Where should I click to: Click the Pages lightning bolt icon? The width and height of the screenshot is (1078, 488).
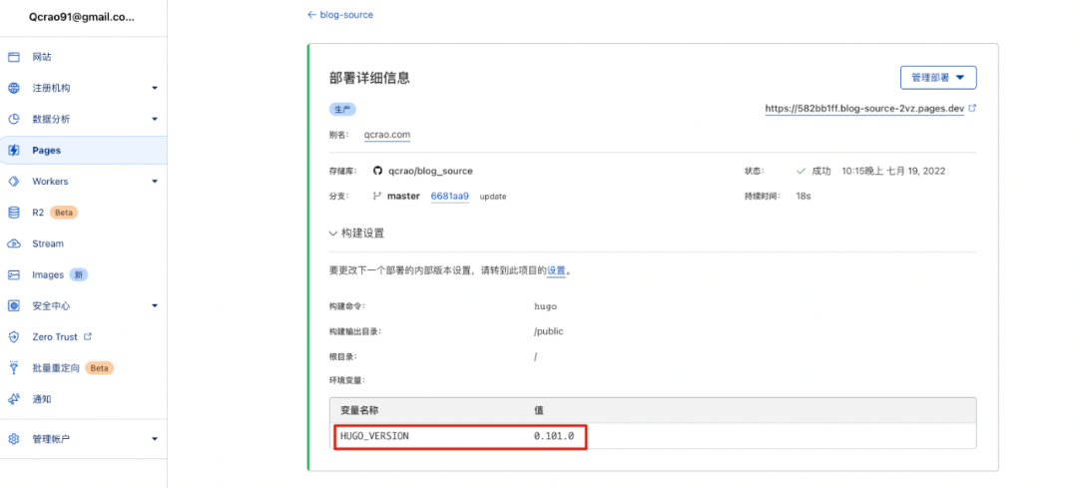coord(14,150)
